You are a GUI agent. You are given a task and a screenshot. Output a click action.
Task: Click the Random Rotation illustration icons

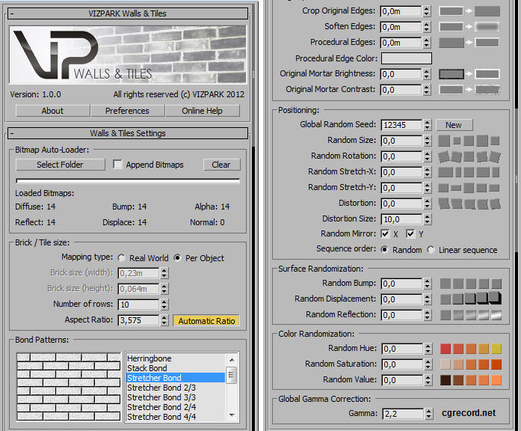click(x=469, y=156)
